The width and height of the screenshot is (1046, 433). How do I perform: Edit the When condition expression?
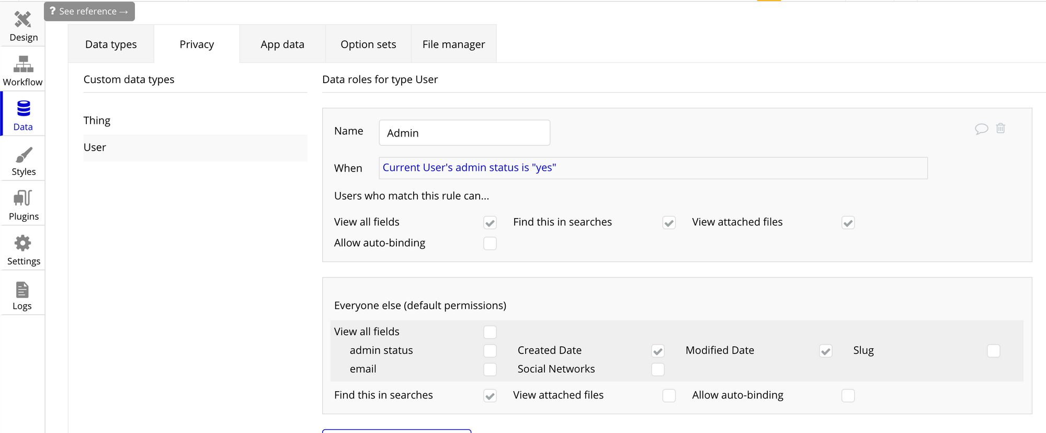click(x=653, y=168)
